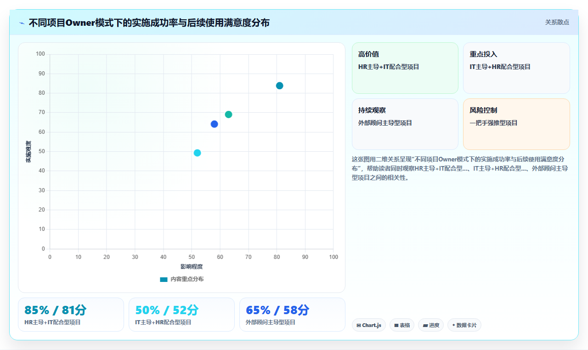This screenshot has width=588, height=350.
Task: Click the 100 tick on the y-axis
Action: [x=40, y=54]
